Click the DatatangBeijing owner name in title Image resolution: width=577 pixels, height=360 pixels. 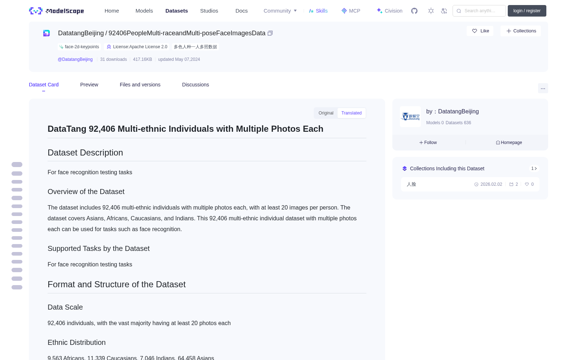pos(81,33)
